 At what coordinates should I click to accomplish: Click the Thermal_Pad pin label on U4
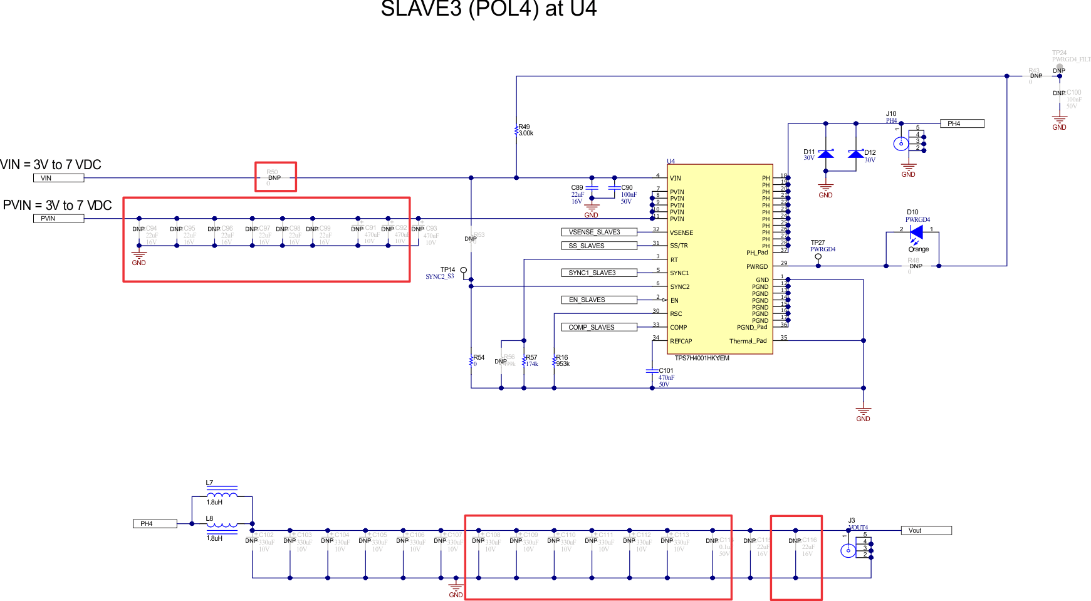(x=748, y=342)
